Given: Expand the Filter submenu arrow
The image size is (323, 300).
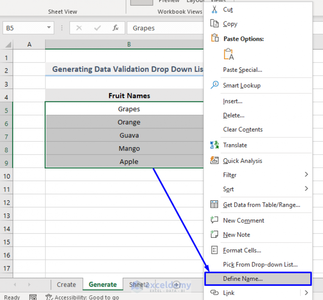Looking at the screenshot, I should point(306,174).
